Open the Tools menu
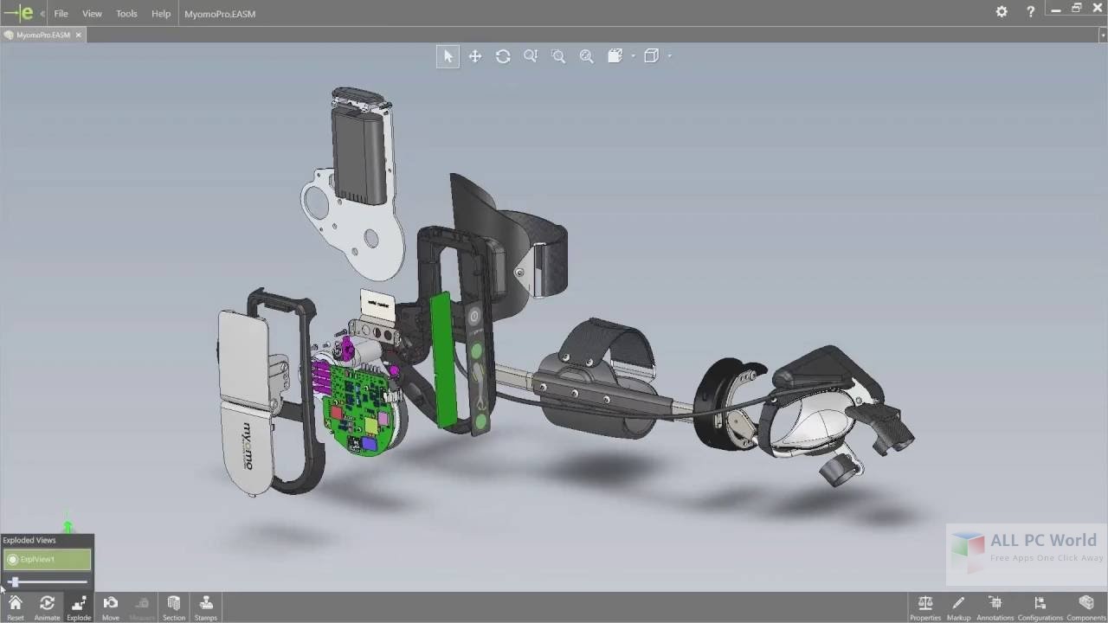This screenshot has width=1108, height=623. [x=126, y=13]
